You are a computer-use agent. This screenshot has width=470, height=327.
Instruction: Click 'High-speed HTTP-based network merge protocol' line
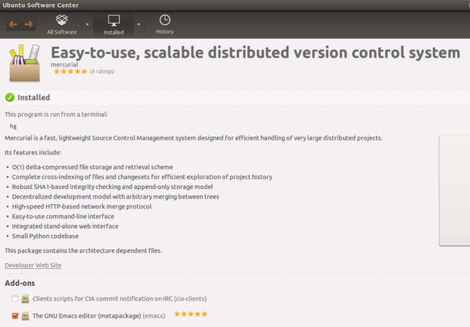(x=82, y=207)
